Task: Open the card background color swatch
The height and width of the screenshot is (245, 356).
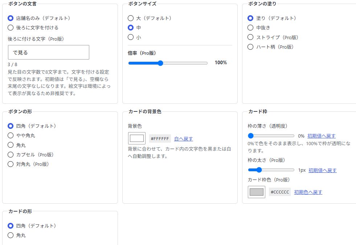Action: tap(137, 138)
